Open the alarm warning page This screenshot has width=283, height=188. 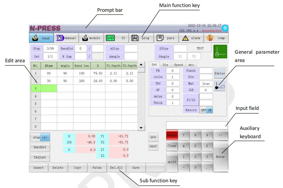click(191, 38)
